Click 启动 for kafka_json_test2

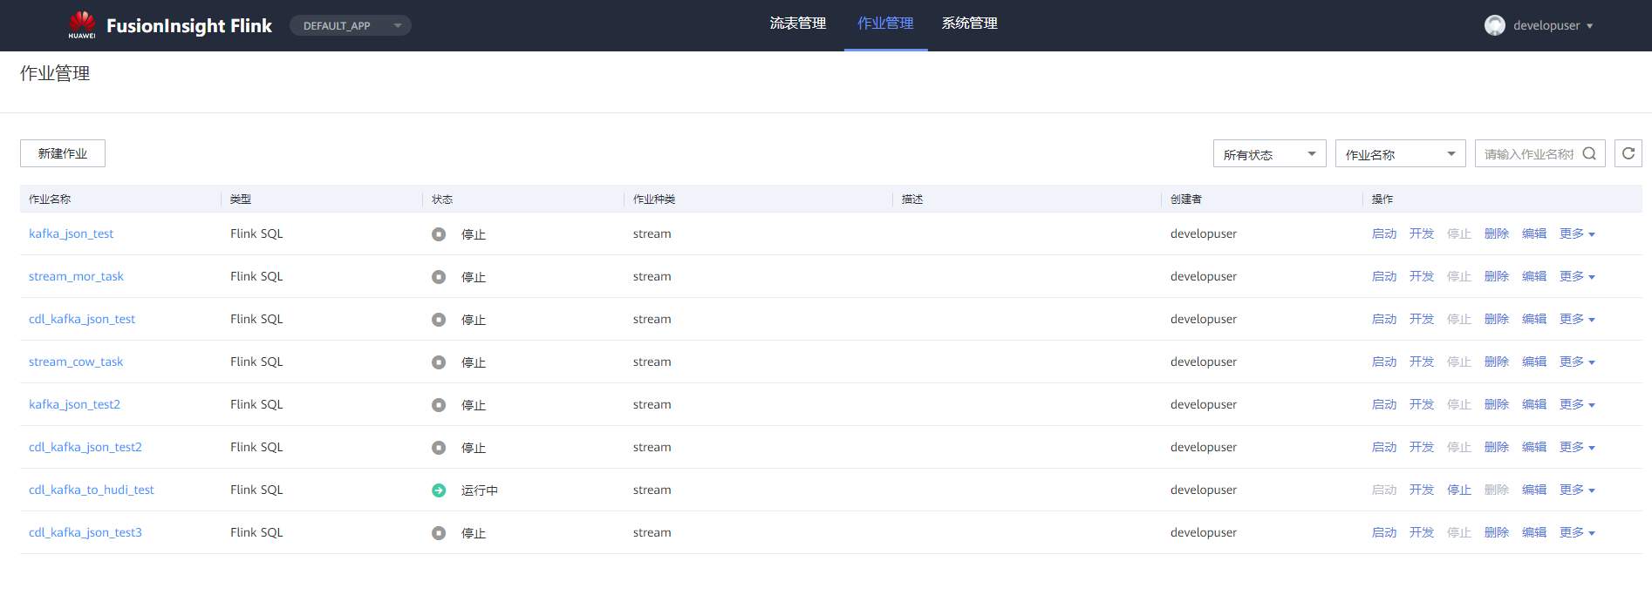pos(1384,404)
